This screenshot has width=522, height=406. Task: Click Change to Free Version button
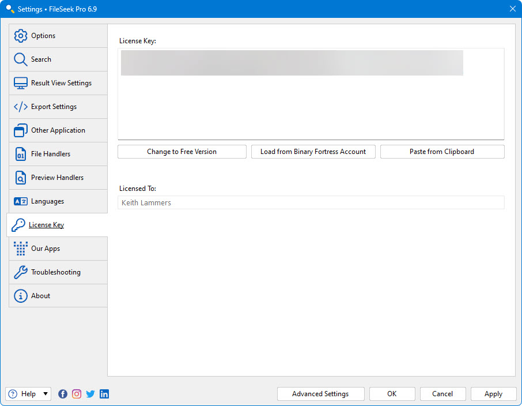point(181,152)
